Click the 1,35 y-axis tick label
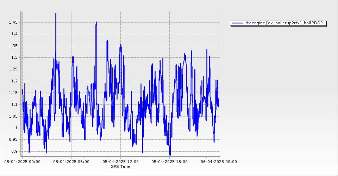This screenshot has height=176, width=338. pyautogui.click(x=13, y=46)
